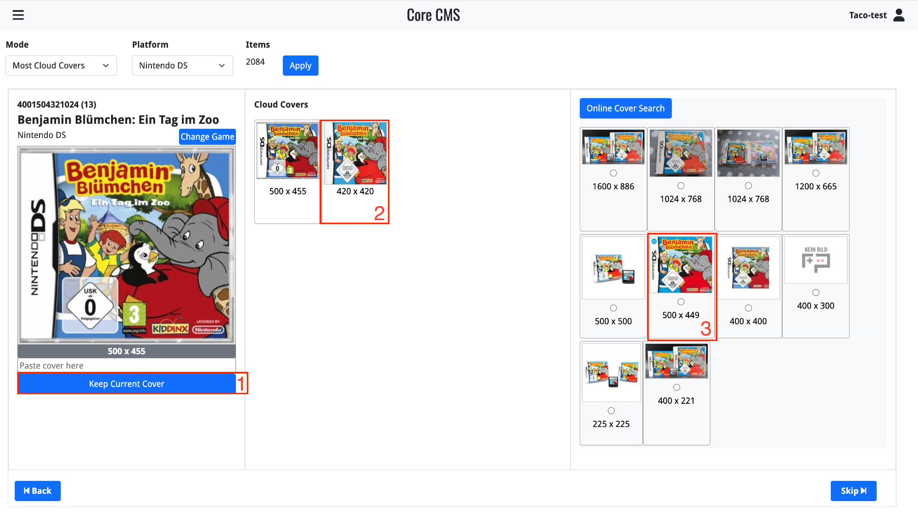
Task: Open the hamburger navigation menu
Action: pyautogui.click(x=18, y=15)
